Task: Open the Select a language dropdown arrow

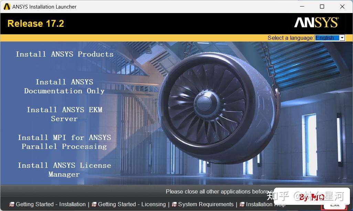Action: (342, 38)
